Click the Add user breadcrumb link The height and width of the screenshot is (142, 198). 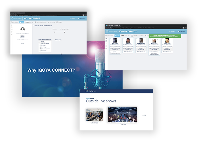pos(42,26)
